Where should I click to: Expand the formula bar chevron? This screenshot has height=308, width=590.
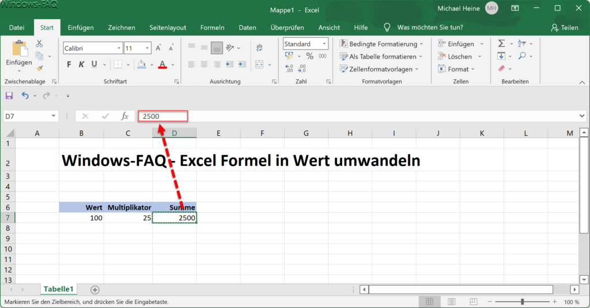coord(582,116)
